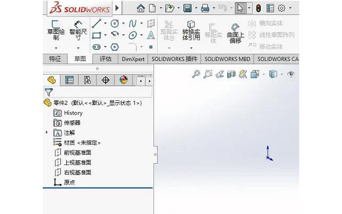Viewport: 342px width, 214px height.
Task: Create a new document with New icon
Action: point(152,9)
